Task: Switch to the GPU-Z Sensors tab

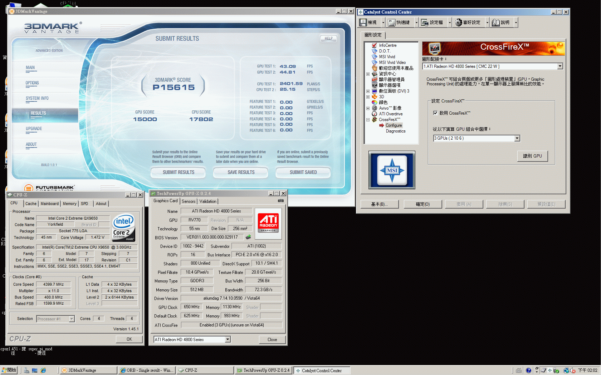Action: click(189, 201)
